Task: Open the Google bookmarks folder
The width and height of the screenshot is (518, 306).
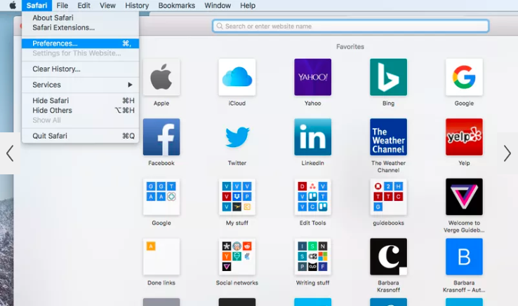Action: click(x=161, y=197)
